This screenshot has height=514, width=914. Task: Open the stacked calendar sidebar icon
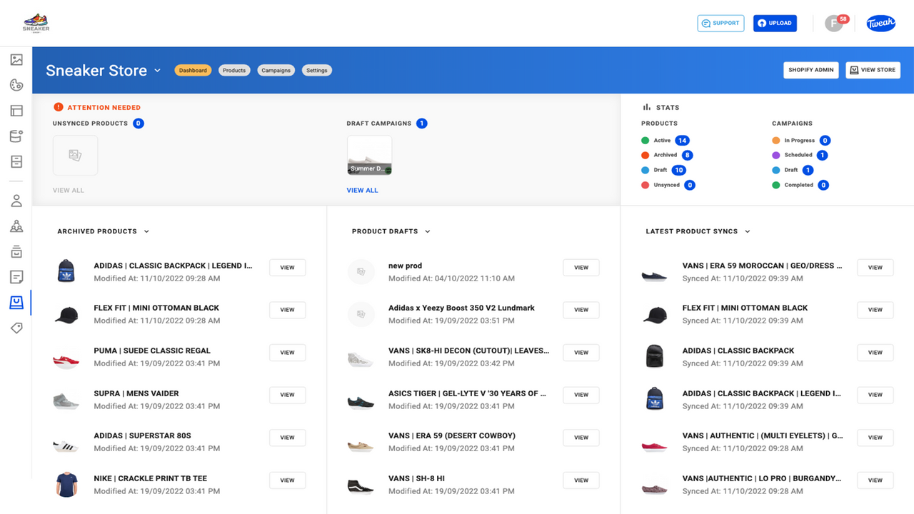tap(16, 251)
